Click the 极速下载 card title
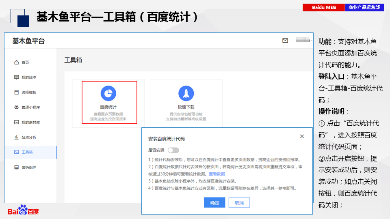The width and height of the screenshot is (390, 219). tap(186, 107)
